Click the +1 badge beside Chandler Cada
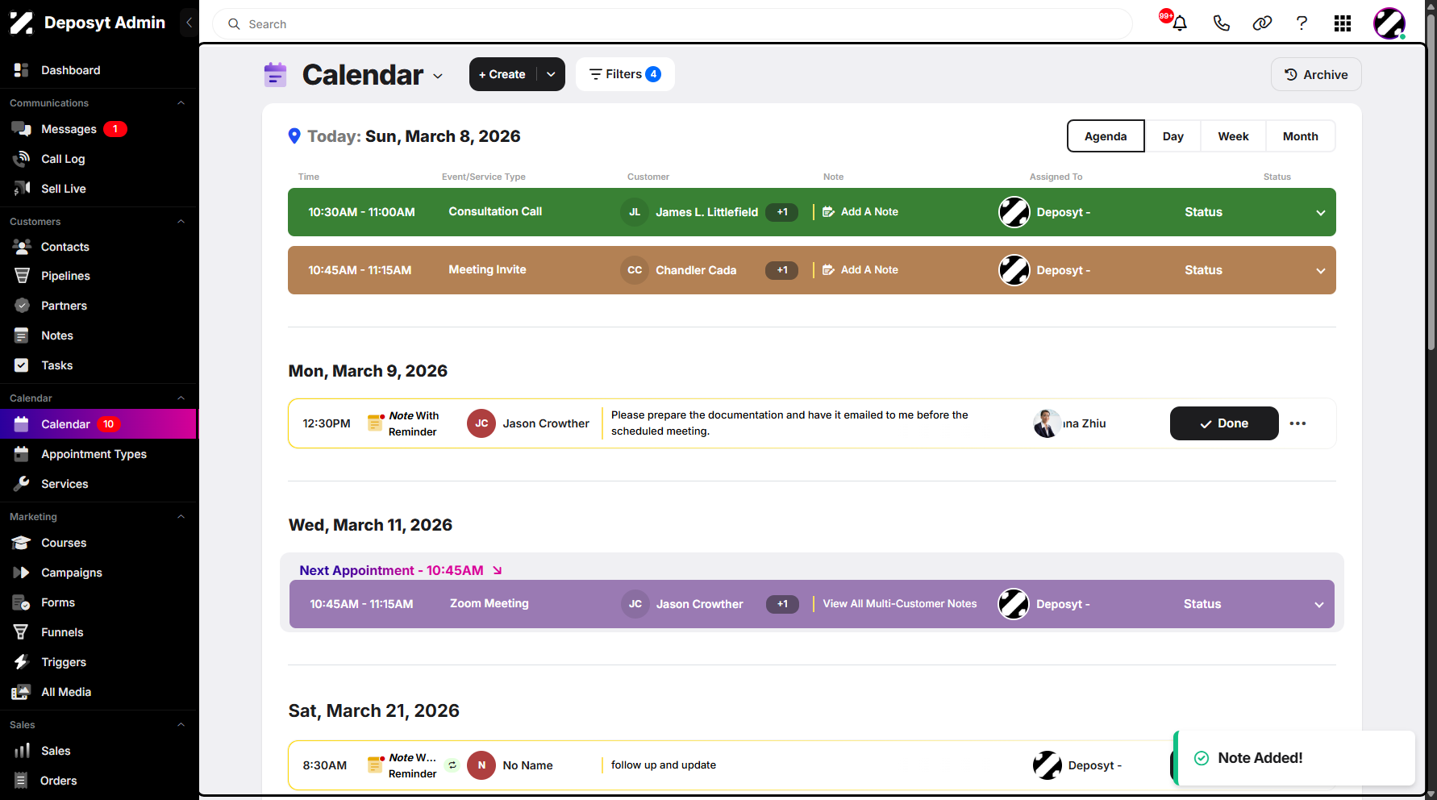1437x800 pixels. pyautogui.click(x=781, y=270)
